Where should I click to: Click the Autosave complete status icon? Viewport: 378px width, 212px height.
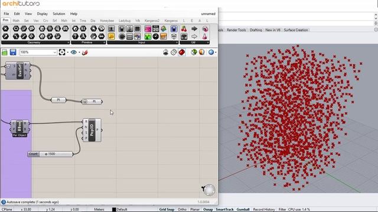pyautogui.click(x=4, y=202)
